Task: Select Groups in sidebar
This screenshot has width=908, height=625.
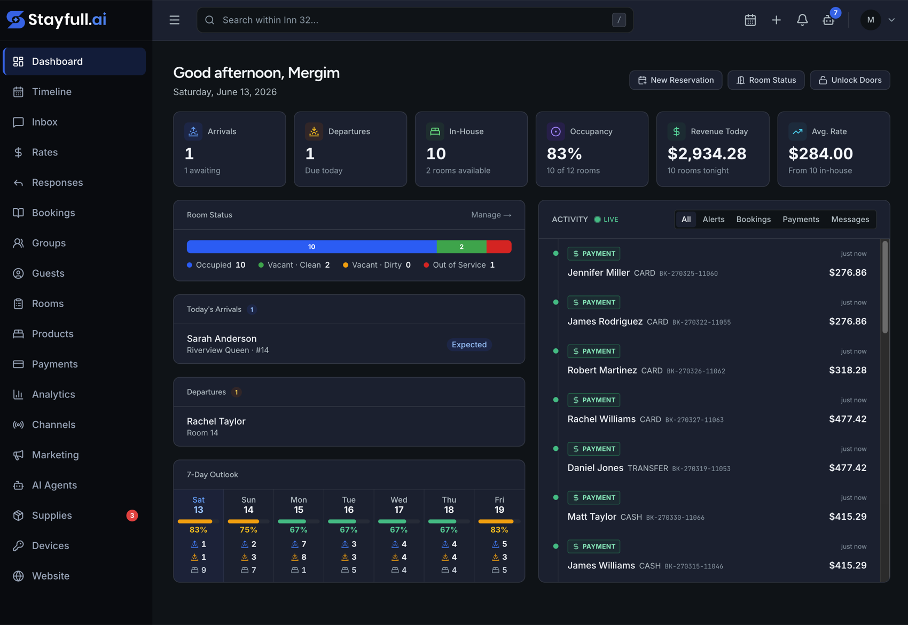Action: pos(74,243)
